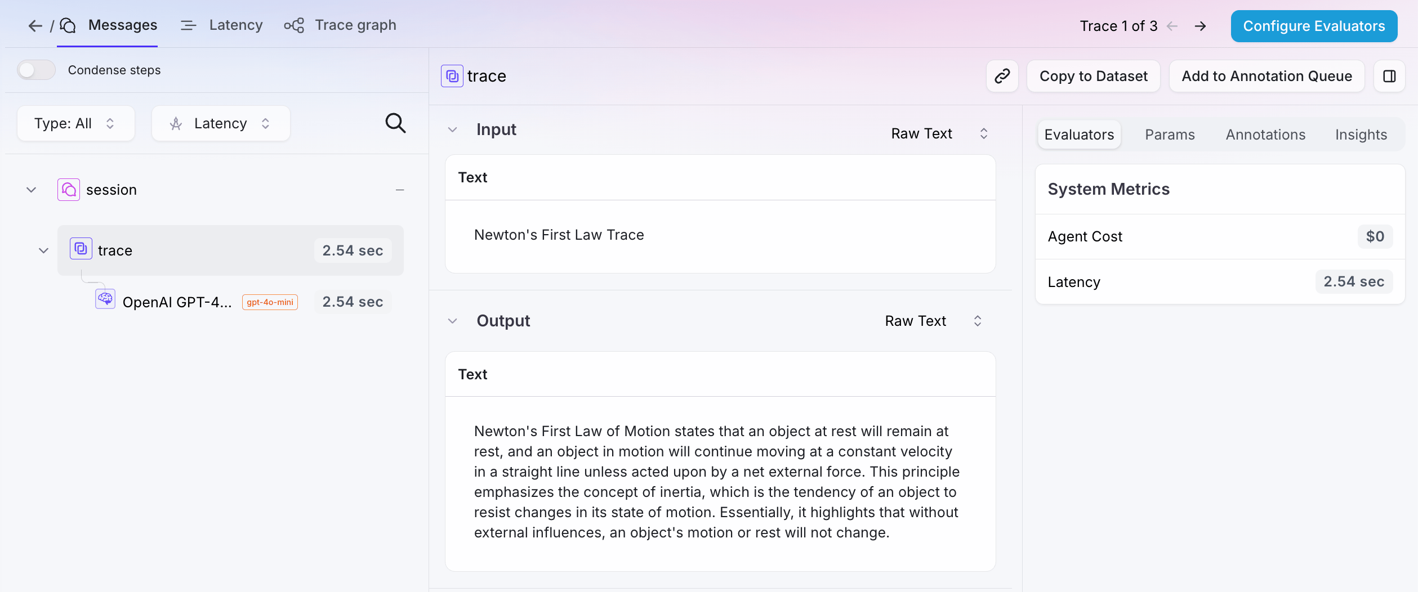Toggle side panel layout icon
The image size is (1418, 592).
pyautogui.click(x=1389, y=76)
